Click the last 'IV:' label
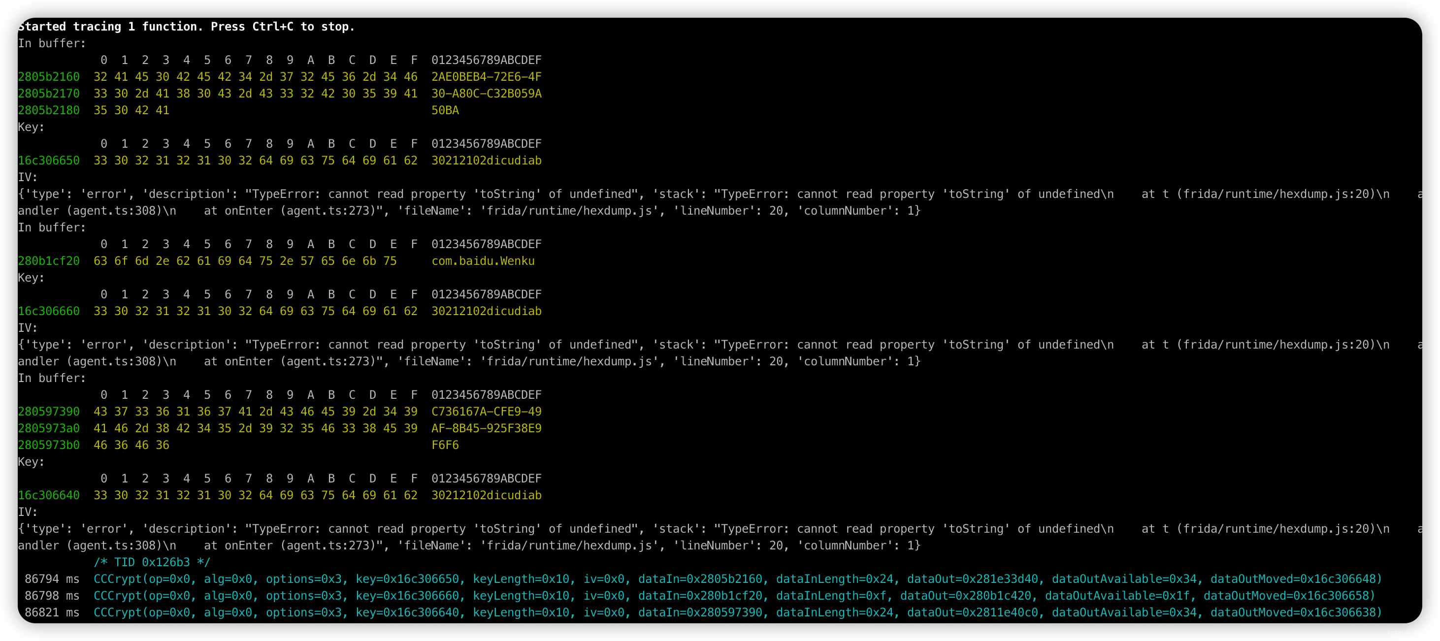The image size is (1440, 641). tap(28, 512)
